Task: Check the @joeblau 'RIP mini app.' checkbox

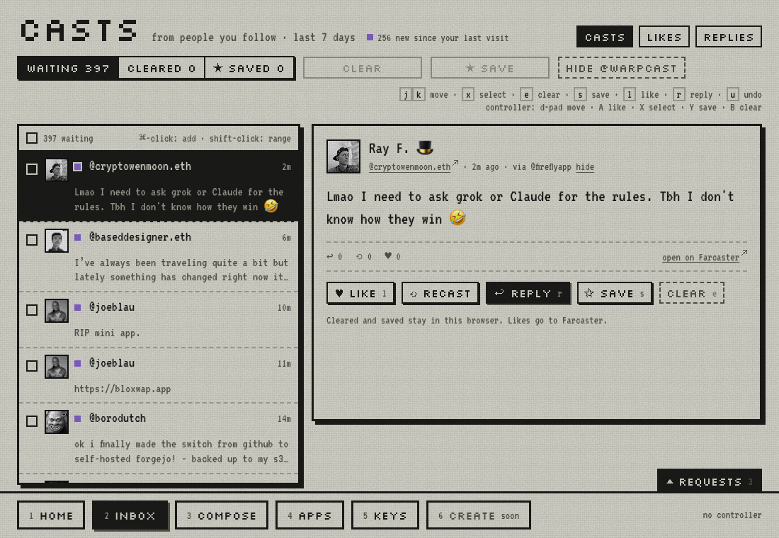Action: [32, 310]
